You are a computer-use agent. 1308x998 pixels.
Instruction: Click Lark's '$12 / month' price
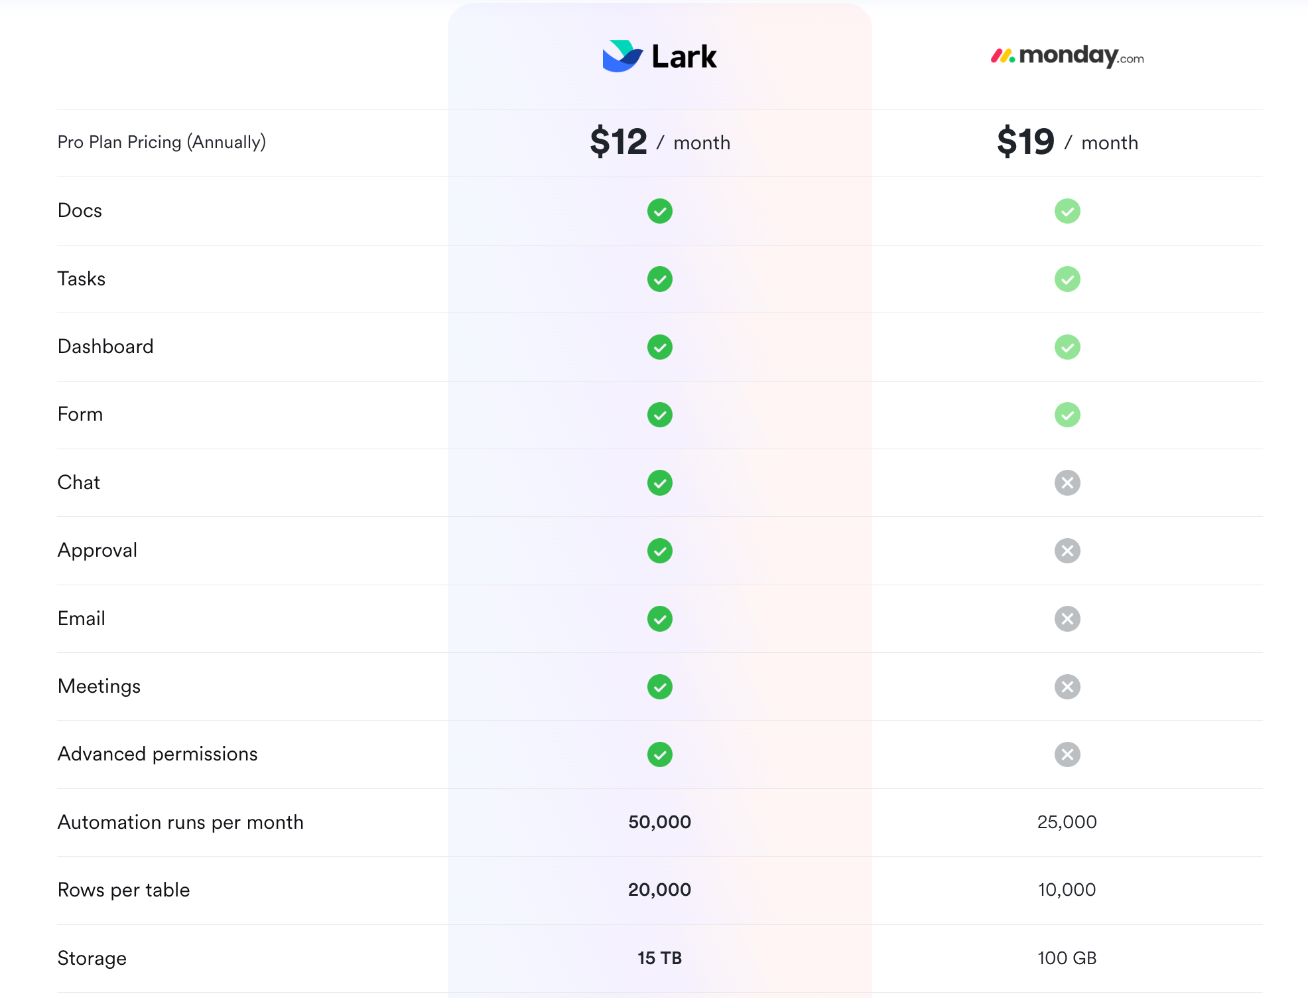[660, 142]
